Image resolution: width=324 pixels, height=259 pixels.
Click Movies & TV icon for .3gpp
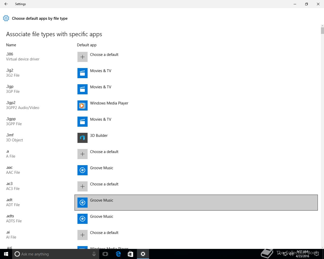click(83, 122)
